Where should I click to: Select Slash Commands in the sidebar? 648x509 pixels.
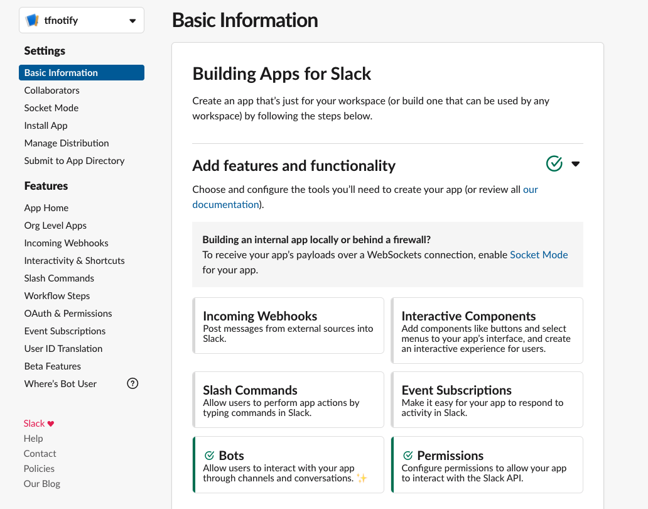click(59, 278)
